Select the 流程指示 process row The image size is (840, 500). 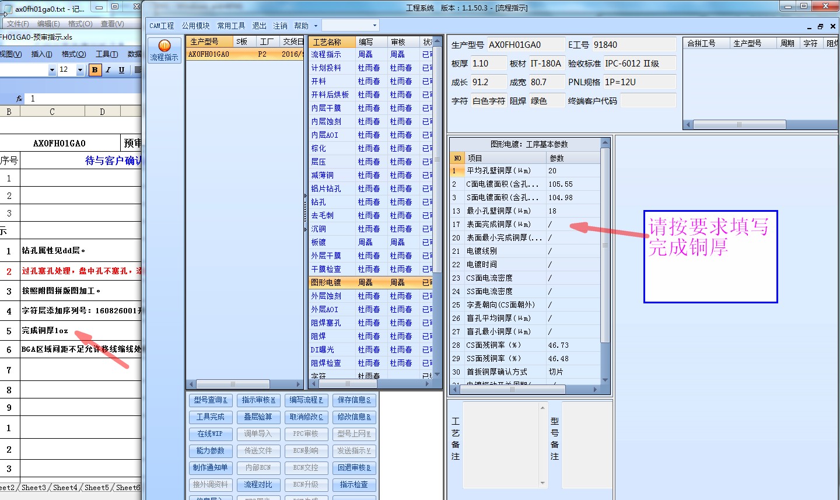pyautogui.click(x=371, y=54)
